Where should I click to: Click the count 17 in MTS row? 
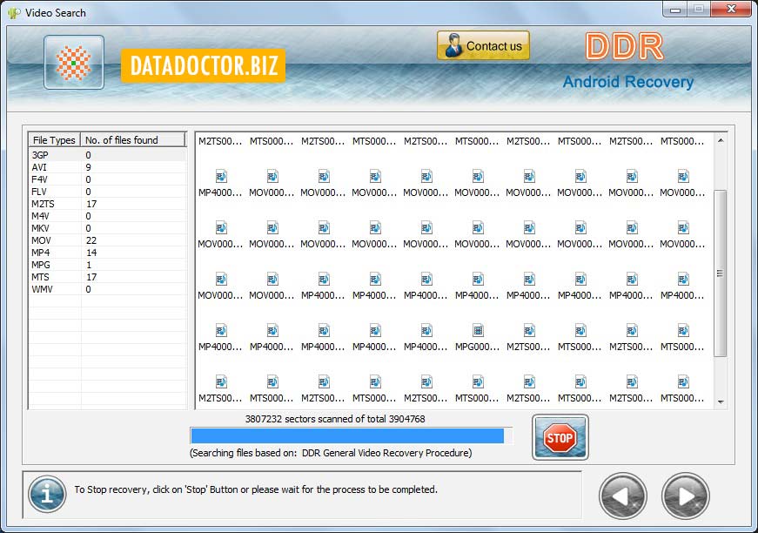(x=91, y=277)
